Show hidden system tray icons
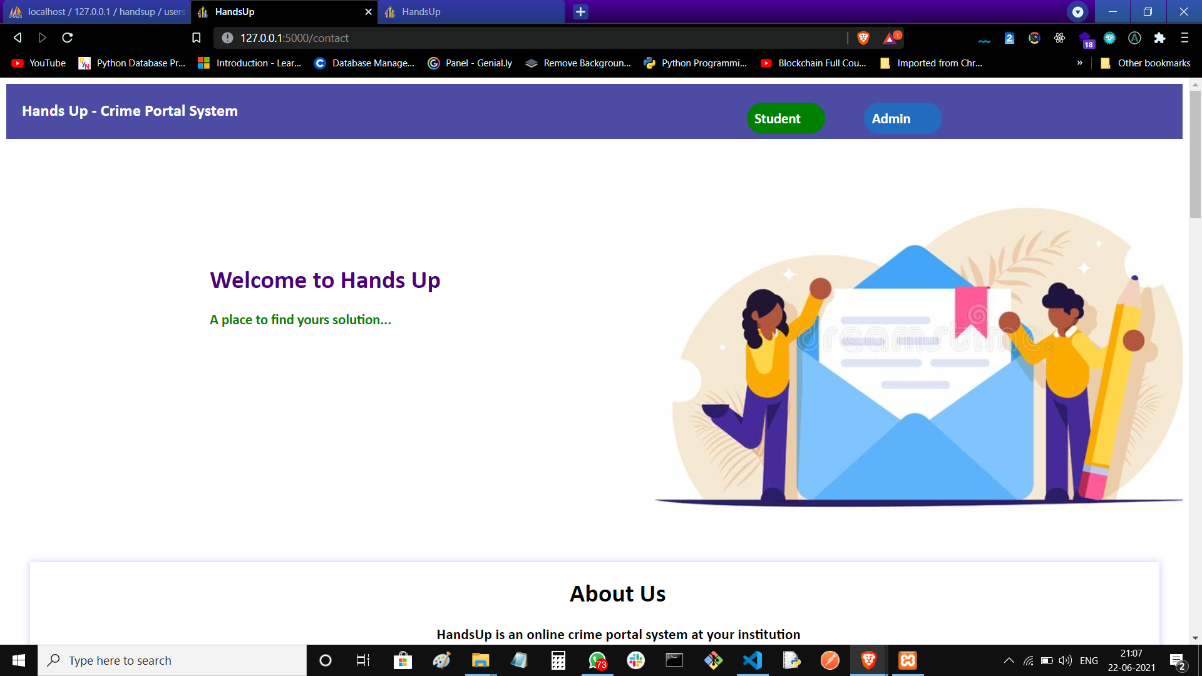This screenshot has width=1202, height=676. (x=1009, y=660)
